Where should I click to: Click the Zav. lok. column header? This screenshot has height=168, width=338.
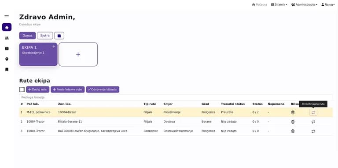click(x=65, y=104)
